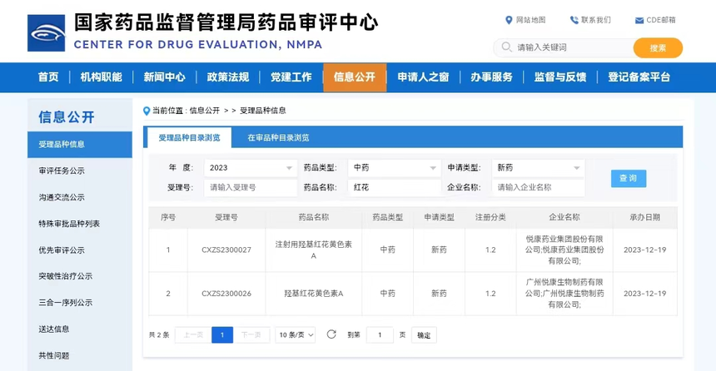This screenshot has height=371, width=716.
Task: Click the orange 搜索 button
Action: 658,48
